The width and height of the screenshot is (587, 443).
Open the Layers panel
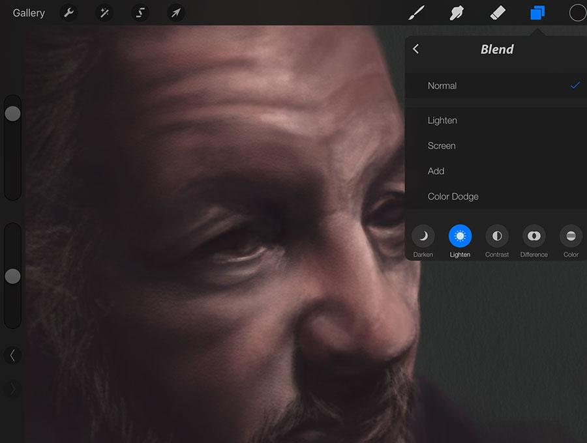tap(537, 12)
